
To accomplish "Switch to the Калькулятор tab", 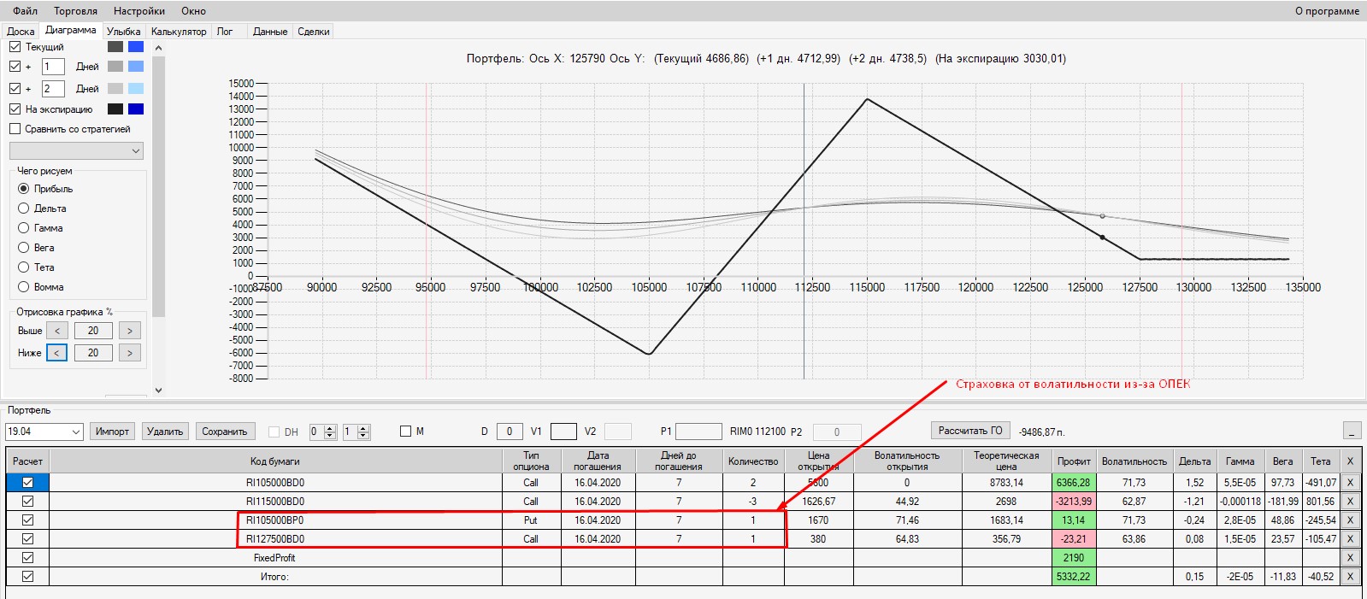I will [179, 32].
